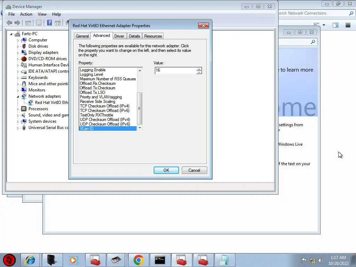Viewport: 356px width, 267px height.
Task: Select the Receive Side Scaling property
Action: pos(97,102)
